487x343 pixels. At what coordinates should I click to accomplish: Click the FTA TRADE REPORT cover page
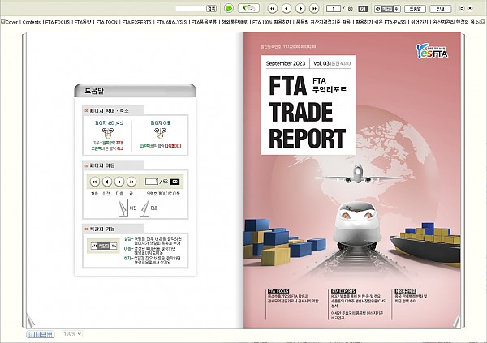352,180
